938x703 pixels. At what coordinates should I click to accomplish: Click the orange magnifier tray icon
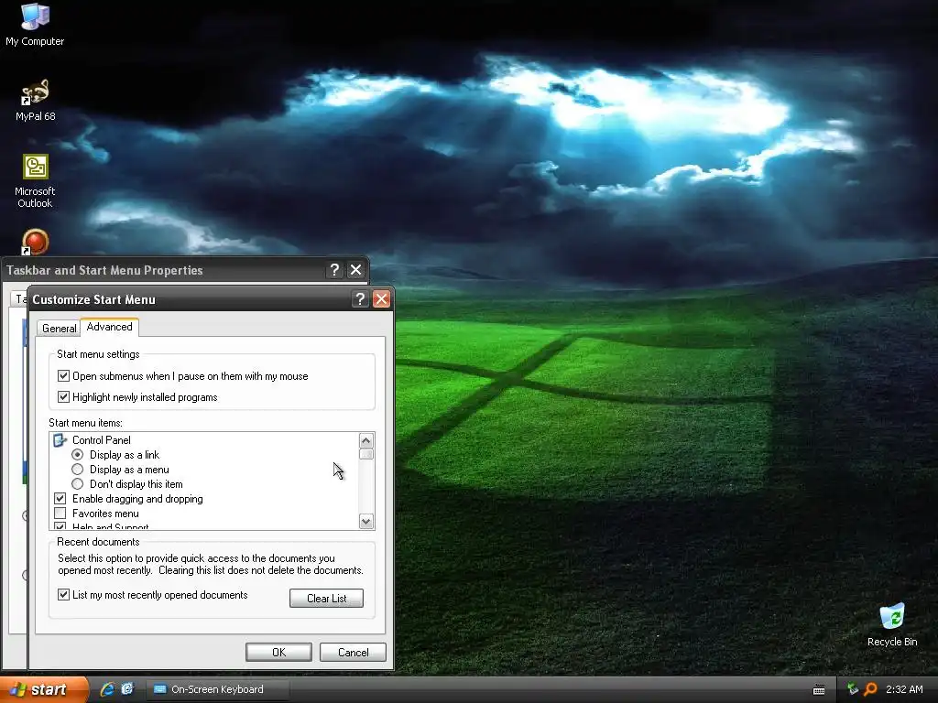click(x=870, y=689)
